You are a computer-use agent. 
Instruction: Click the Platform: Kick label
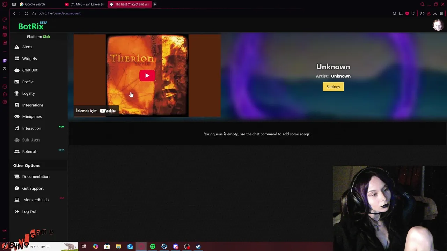tap(38, 37)
